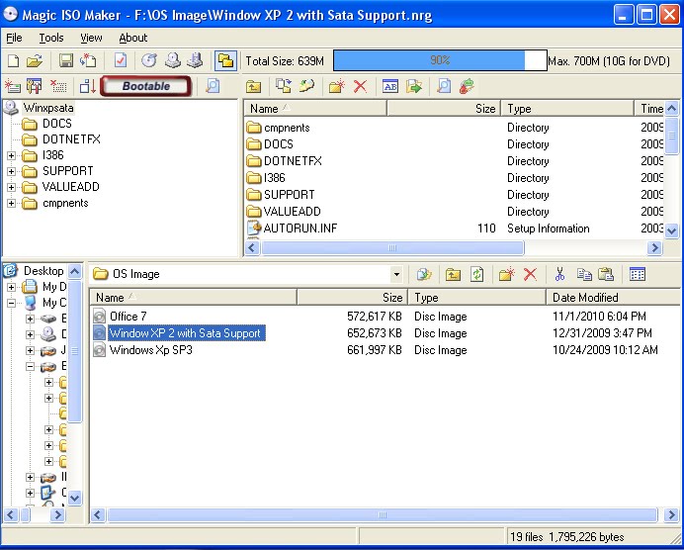This screenshot has height=550, width=684.
Task: Click the New image file icon
Action: click(x=14, y=60)
